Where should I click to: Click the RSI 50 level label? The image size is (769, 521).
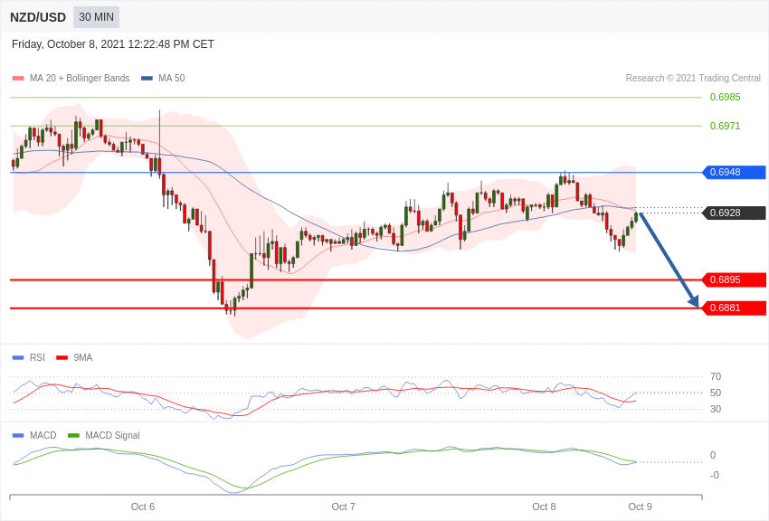click(716, 393)
